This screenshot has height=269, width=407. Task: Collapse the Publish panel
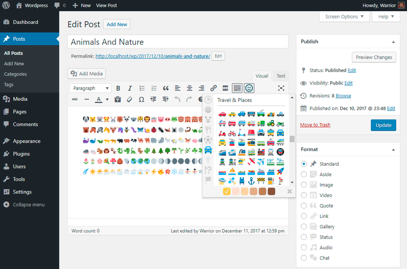[x=393, y=41]
